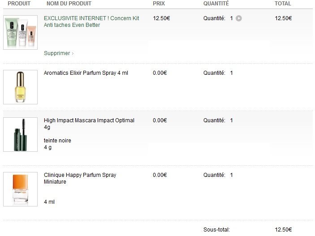Click the Aromatics Elixir 0.00€ price
Screen dimensions: 315x236
coord(160,73)
